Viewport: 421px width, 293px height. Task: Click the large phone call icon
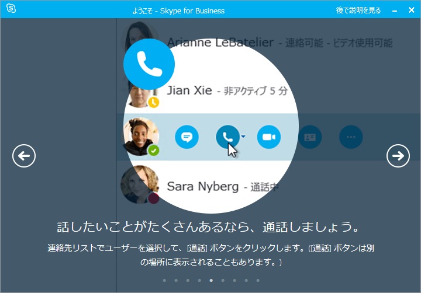click(149, 64)
